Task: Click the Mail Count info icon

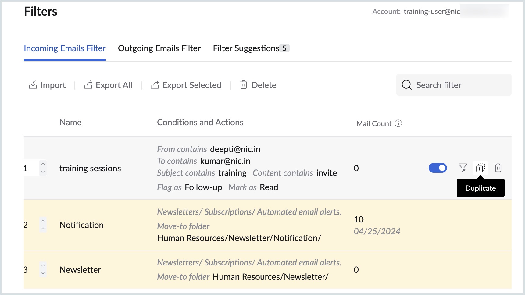Action: click(398, 123)
